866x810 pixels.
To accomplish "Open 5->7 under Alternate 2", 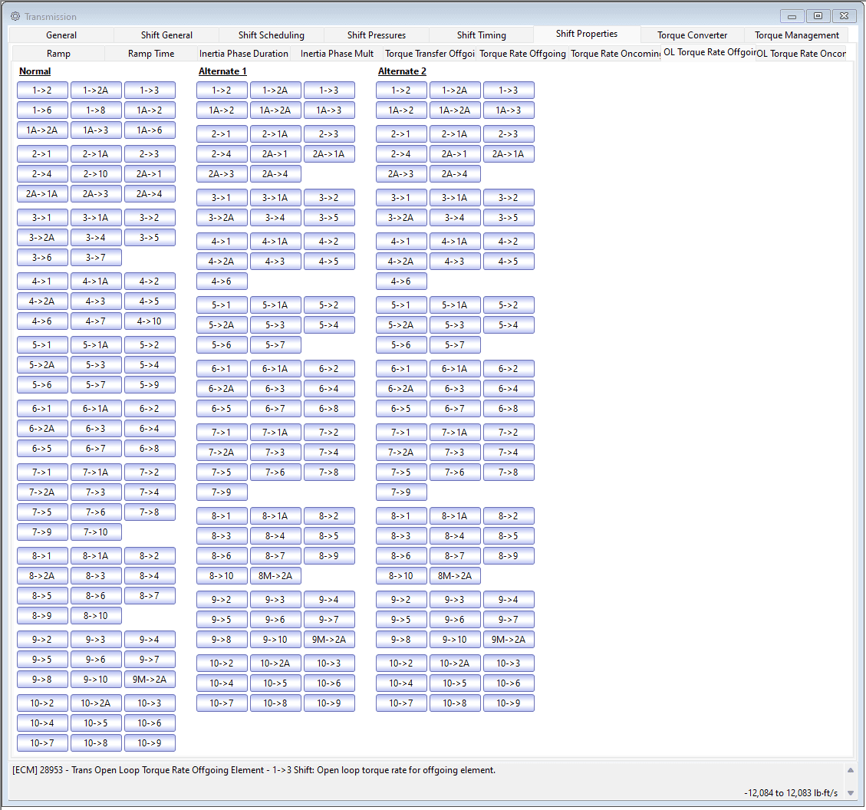I will [455, 345].
